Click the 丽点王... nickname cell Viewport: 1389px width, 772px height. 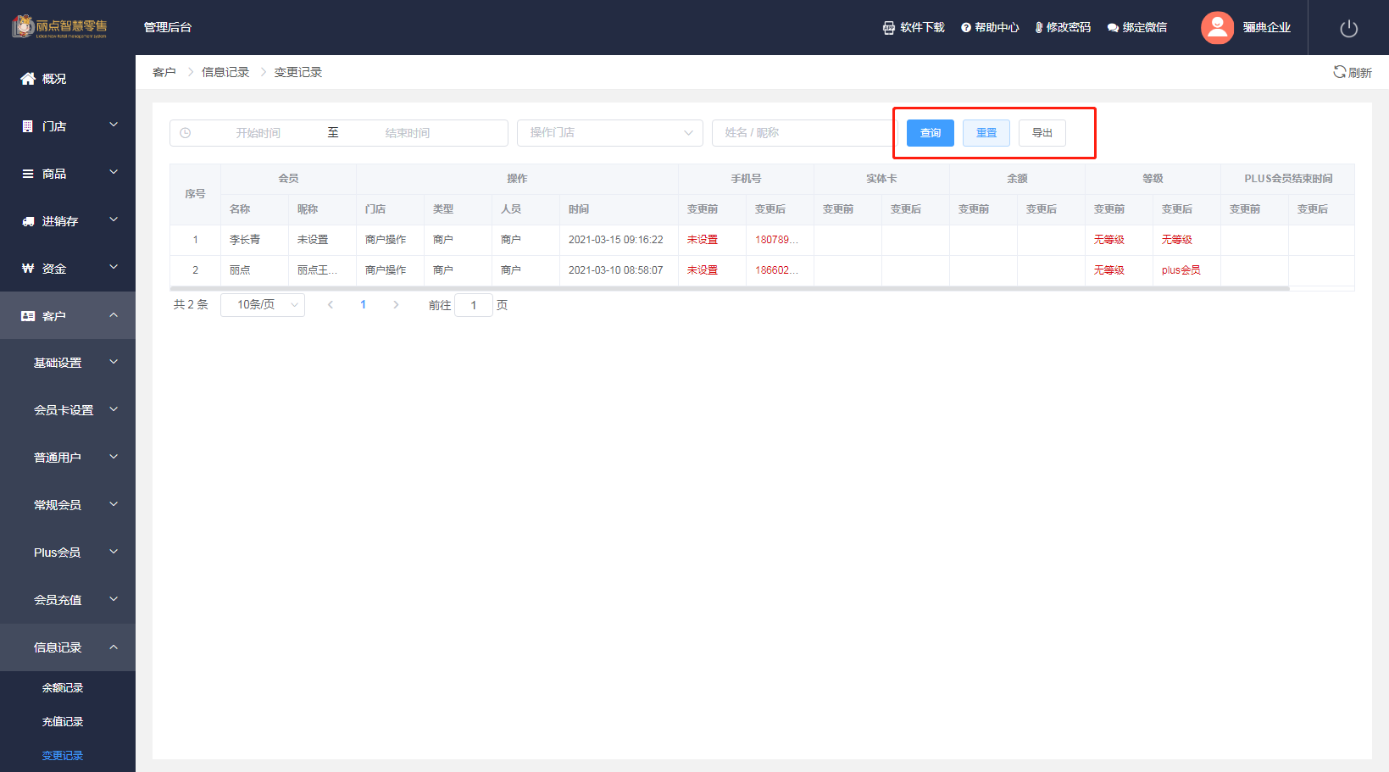pyautogui.click(x=318, y=270)
